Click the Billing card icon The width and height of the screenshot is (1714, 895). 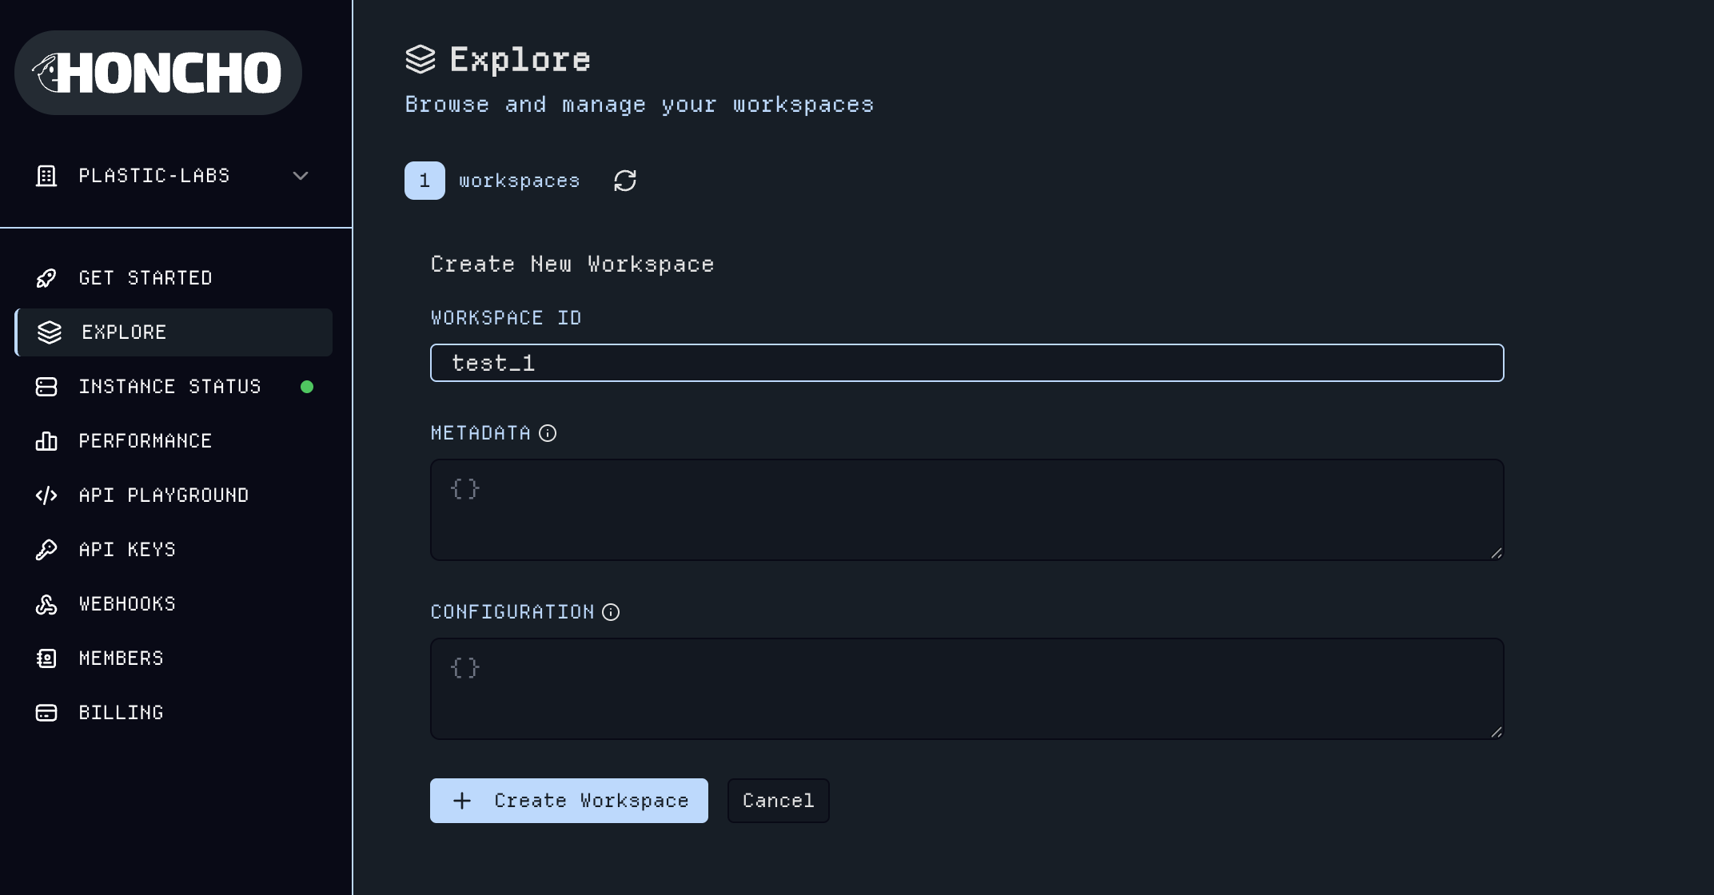[x=46, y=713]
